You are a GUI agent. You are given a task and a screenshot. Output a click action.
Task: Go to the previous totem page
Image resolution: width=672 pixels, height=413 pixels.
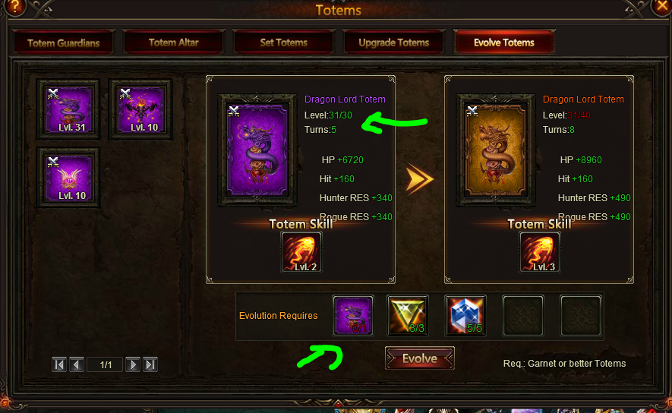pyautogui.click(x=77, y=364)
